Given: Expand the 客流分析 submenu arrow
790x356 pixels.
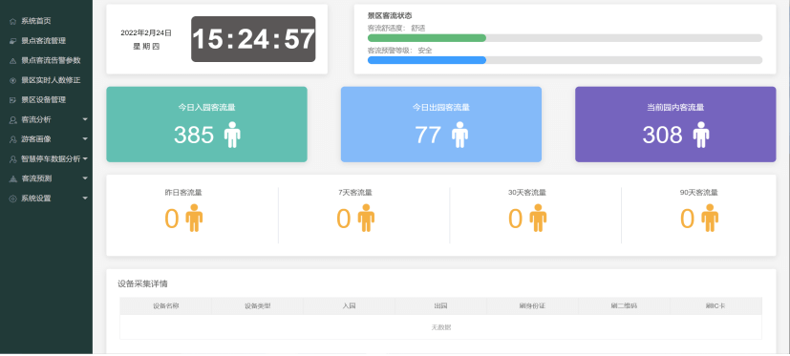Looking at the screenshot, I should tap(85, 119).
